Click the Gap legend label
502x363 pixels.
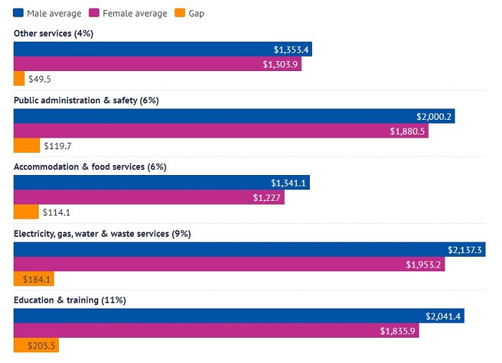coord(196,14)
